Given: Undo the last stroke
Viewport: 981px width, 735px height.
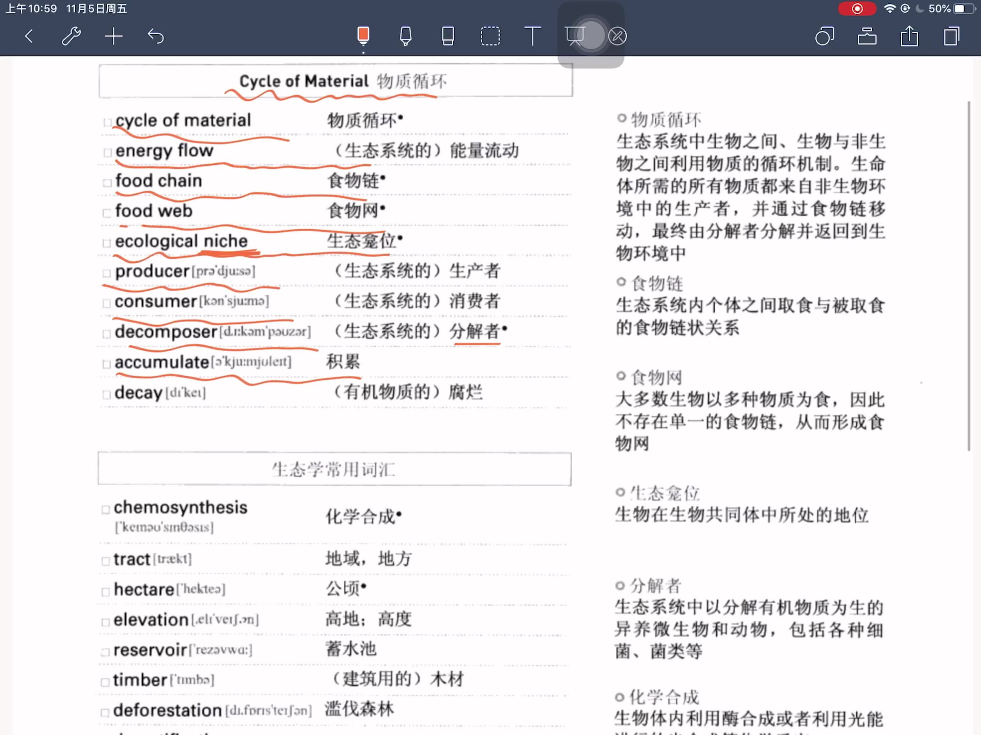Looking at the screenshot, I should pyautogui.click(x=156, y=36).
